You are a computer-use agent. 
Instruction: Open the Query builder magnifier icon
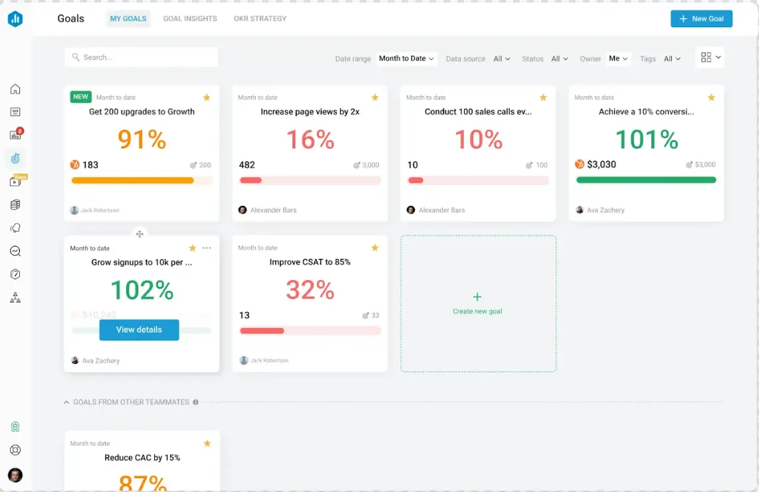(x=15, y=251)
